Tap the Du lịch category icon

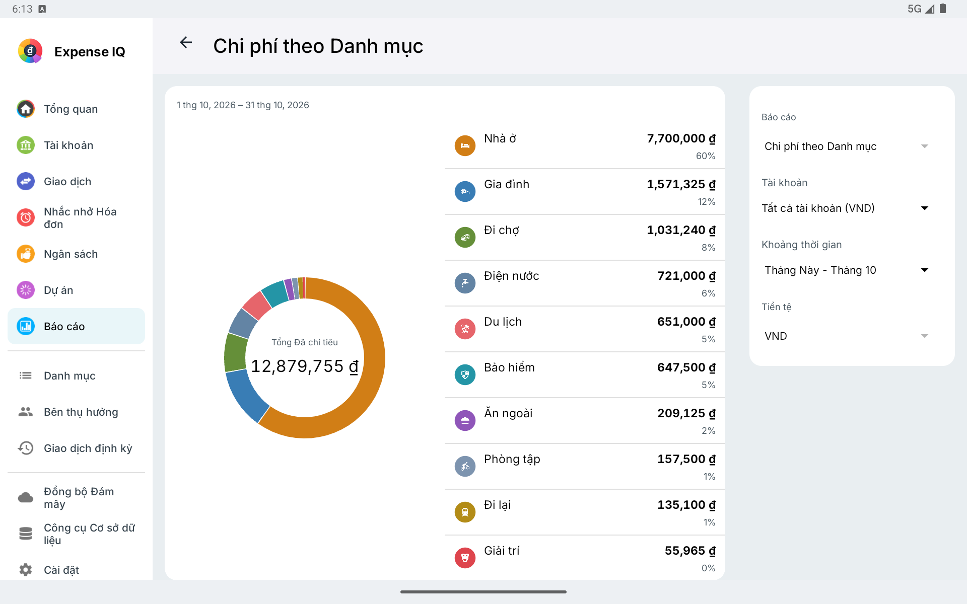[x=465, y=329]
